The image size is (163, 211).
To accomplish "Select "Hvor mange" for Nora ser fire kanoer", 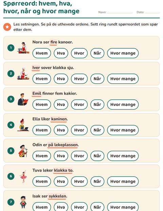I will click(x=123, y=53).
